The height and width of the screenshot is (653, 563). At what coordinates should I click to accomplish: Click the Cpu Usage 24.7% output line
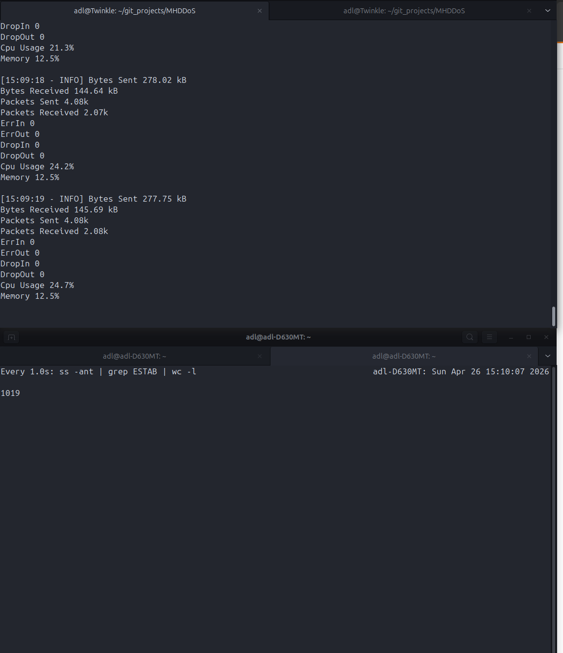click(x=37, y=285)
